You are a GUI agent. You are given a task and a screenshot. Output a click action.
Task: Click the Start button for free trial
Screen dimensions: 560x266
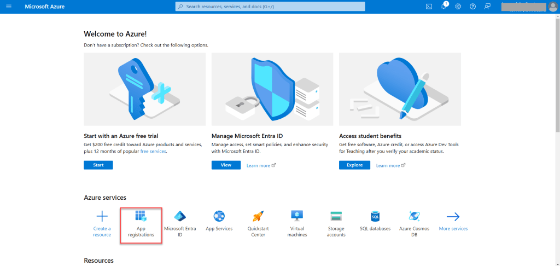click(x=98, y=165)
